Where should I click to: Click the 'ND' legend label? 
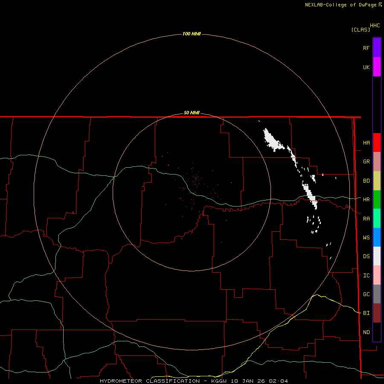pyautogui.click(x=366, y=332)
